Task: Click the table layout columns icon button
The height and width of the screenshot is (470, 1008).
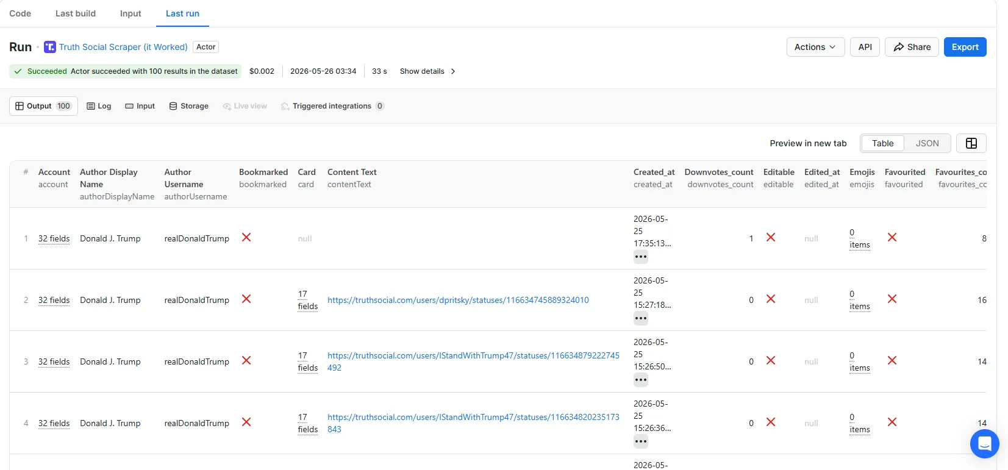Action: click(971, 143)
